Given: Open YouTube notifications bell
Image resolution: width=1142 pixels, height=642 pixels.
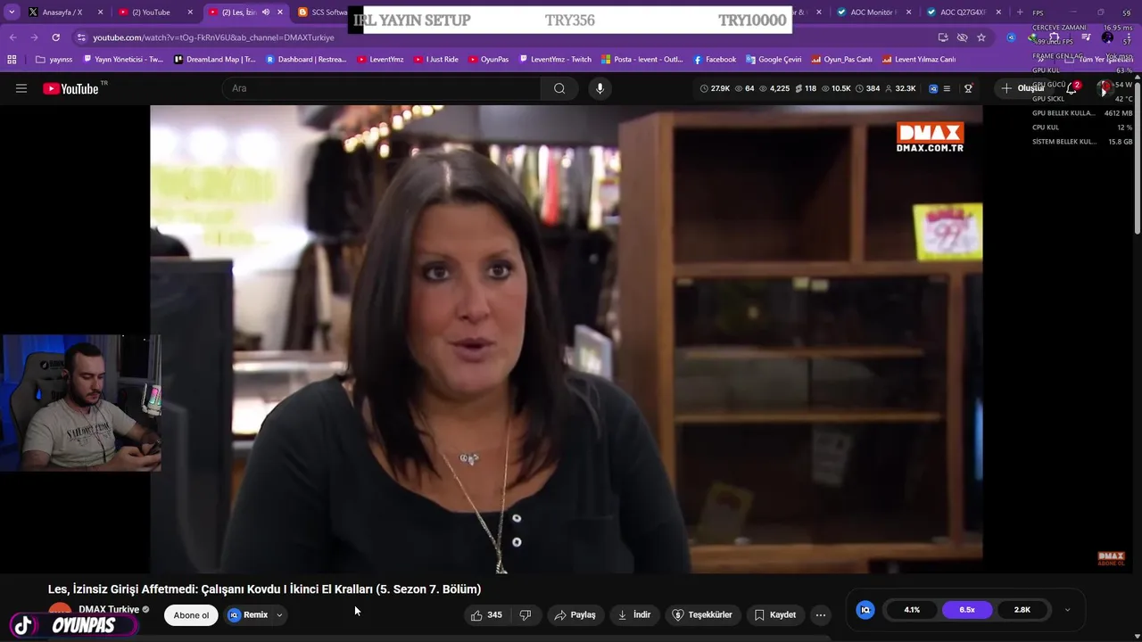Looking at the screenshot, I should point(1072,88).
